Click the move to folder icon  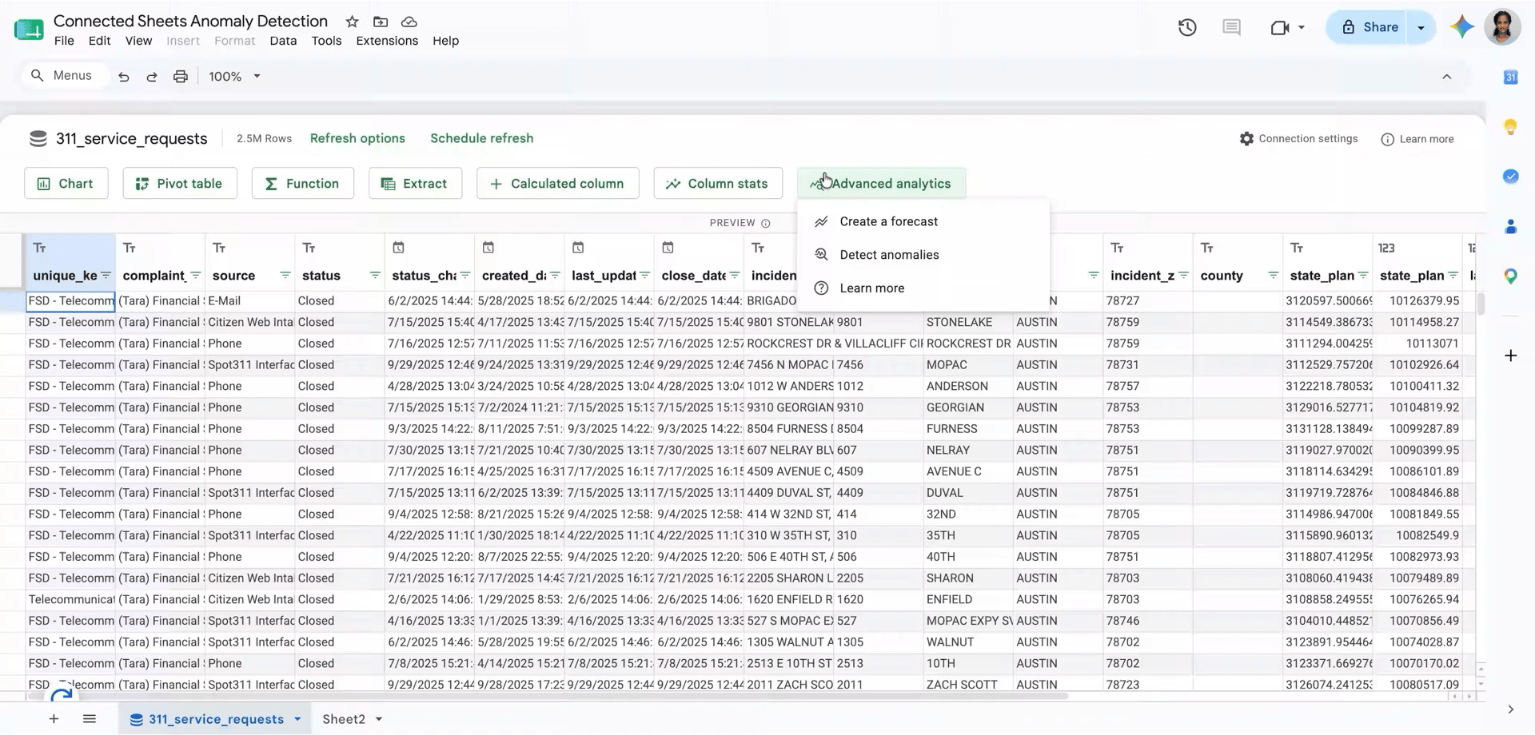pyautogui.click(x=381, y=22)
